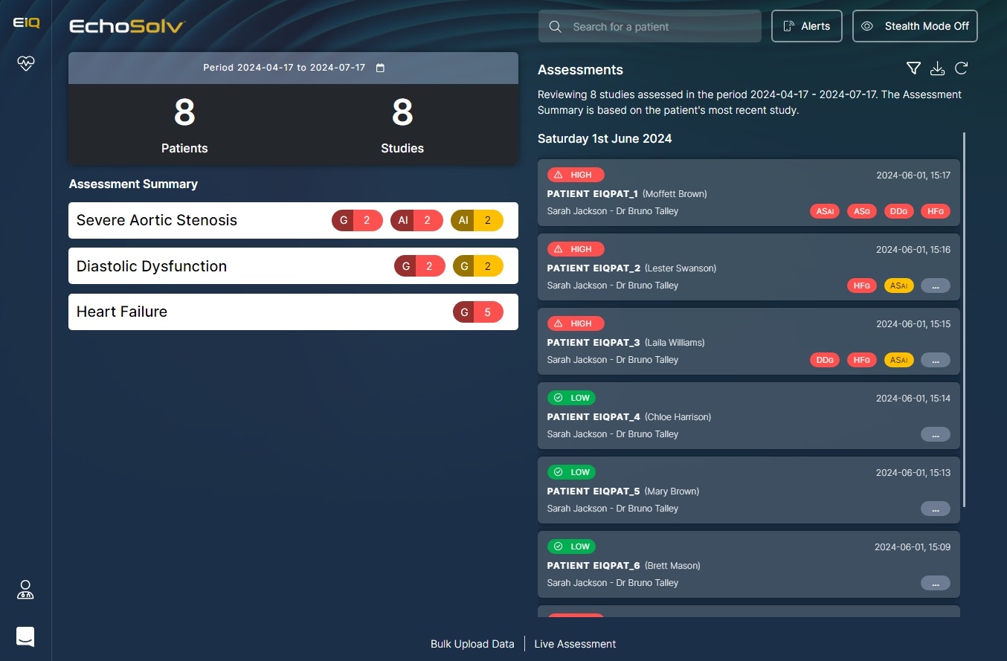The image size is (1007, 661).
Task: Click the Saturday 1st June 2024 heading
Action: coord(605,138)
